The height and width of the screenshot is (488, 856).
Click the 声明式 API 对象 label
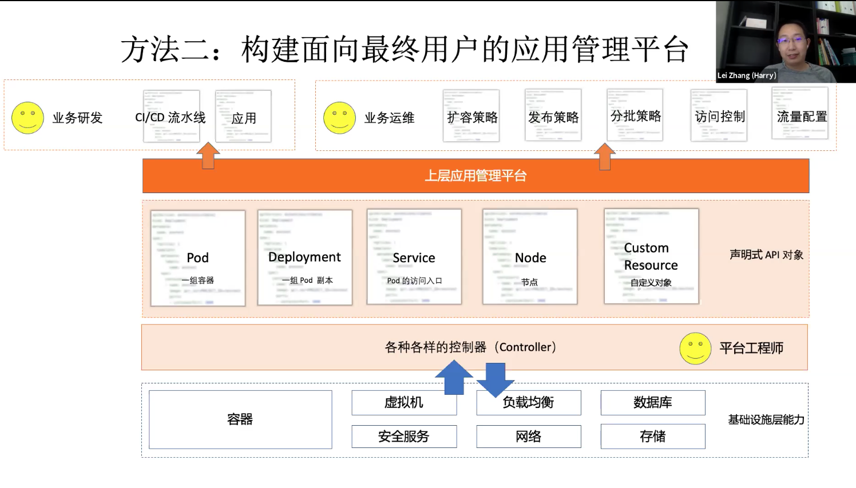click(x=767, y=255)
